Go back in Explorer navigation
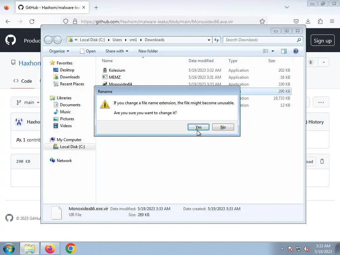The width and height of the screenshot is (340, 255). [x=48, y=40]
